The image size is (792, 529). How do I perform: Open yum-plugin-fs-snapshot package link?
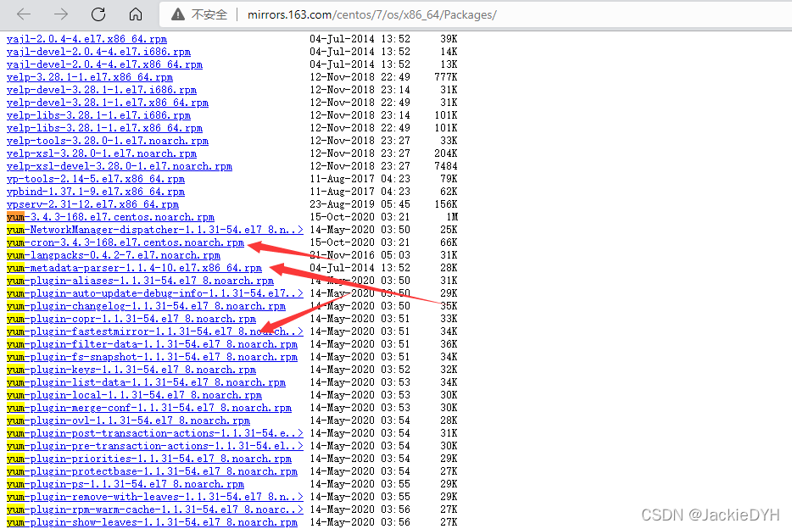coord(152,357)
